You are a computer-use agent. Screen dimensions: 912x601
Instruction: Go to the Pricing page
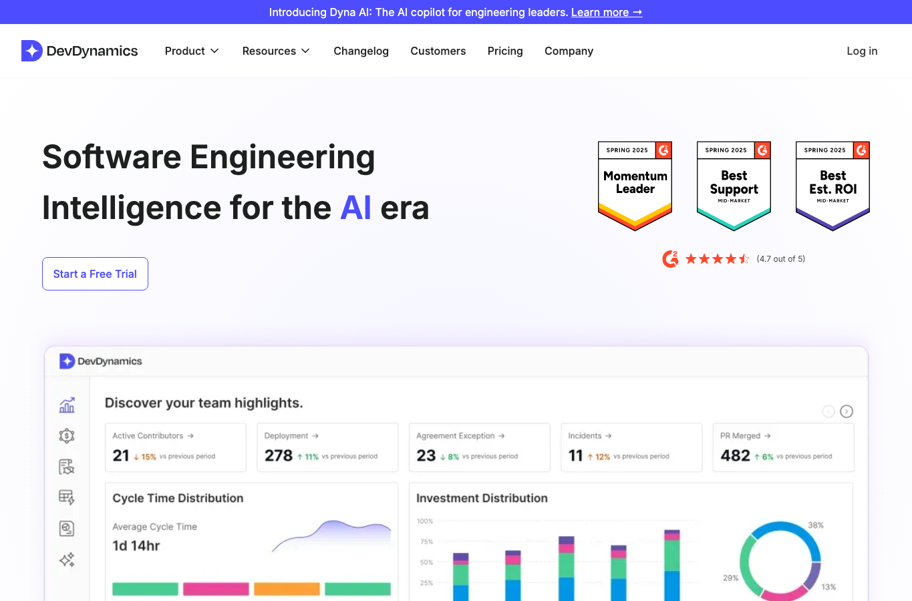pyautogui.click(x=505, y=51)
